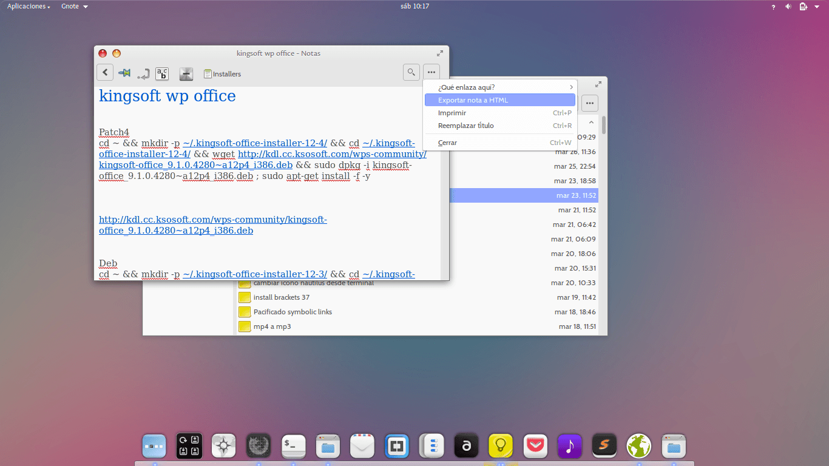Click the volume icon in top panel
The height and width of the screenshot is (466, 829).
click(x=788, y=7)
